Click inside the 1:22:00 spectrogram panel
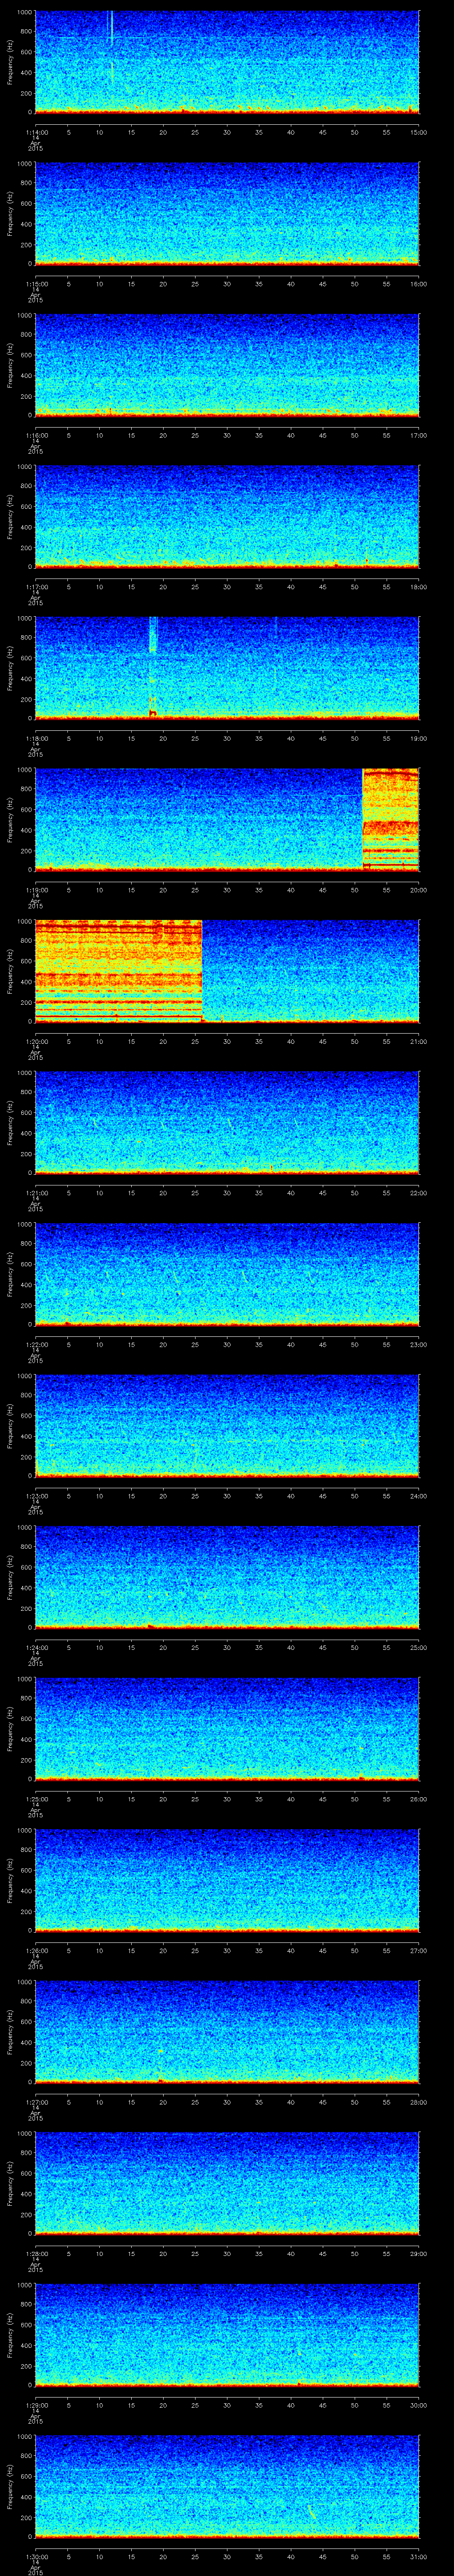This screenshot has width=454, height=2576. [x=227, y=1274]
